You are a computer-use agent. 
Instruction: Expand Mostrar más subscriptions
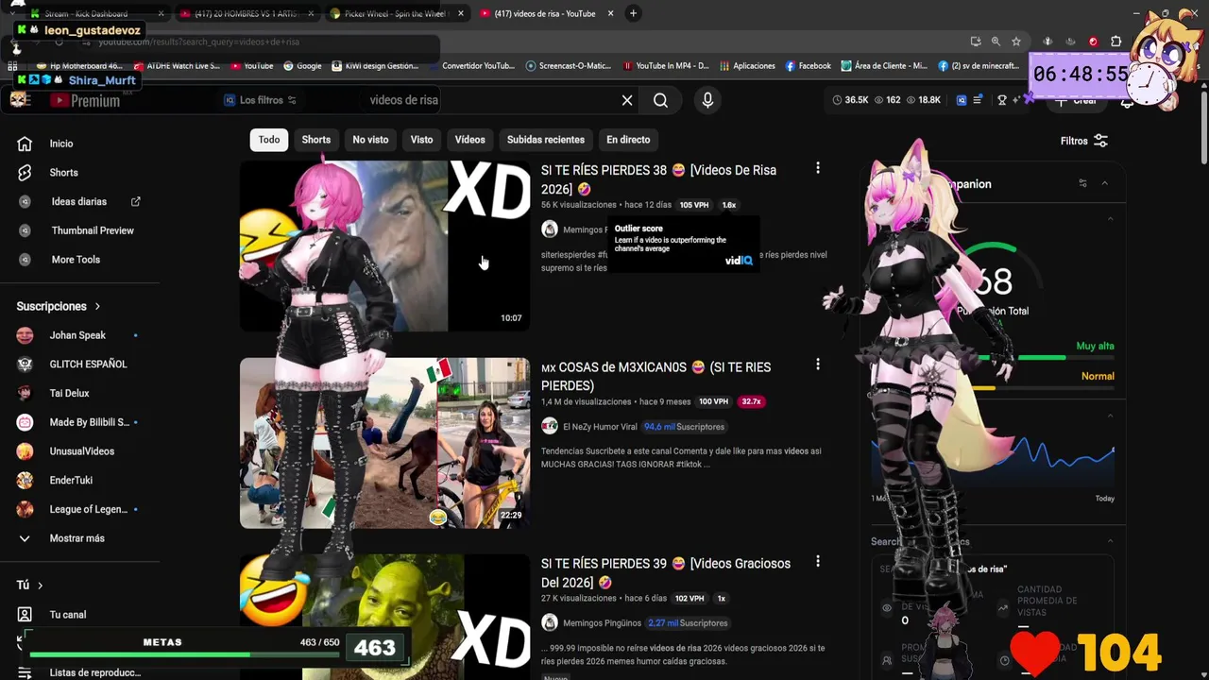click(x=77, y=538)
